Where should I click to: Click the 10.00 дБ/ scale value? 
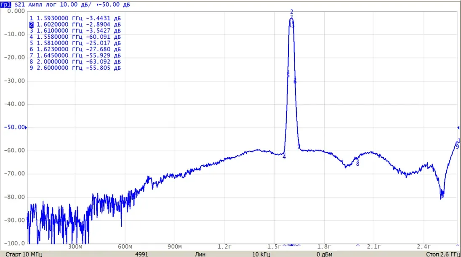[x=76, y=4]
